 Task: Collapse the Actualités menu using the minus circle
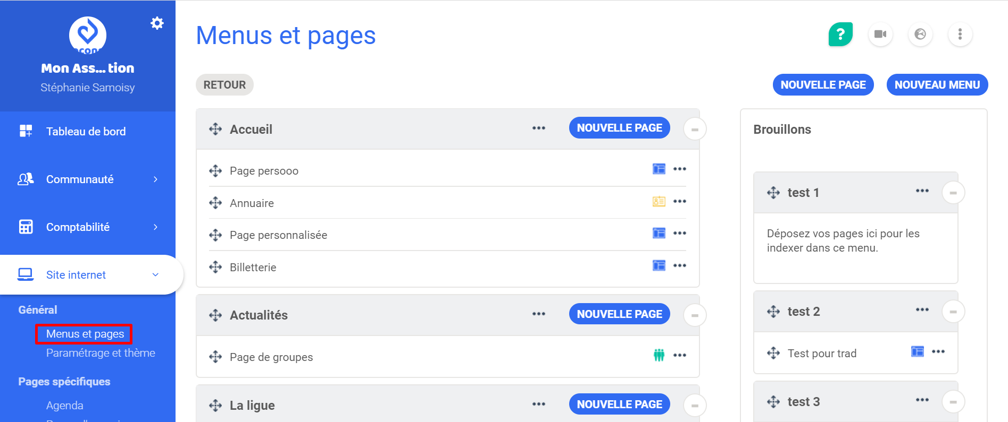pos(695,314)
